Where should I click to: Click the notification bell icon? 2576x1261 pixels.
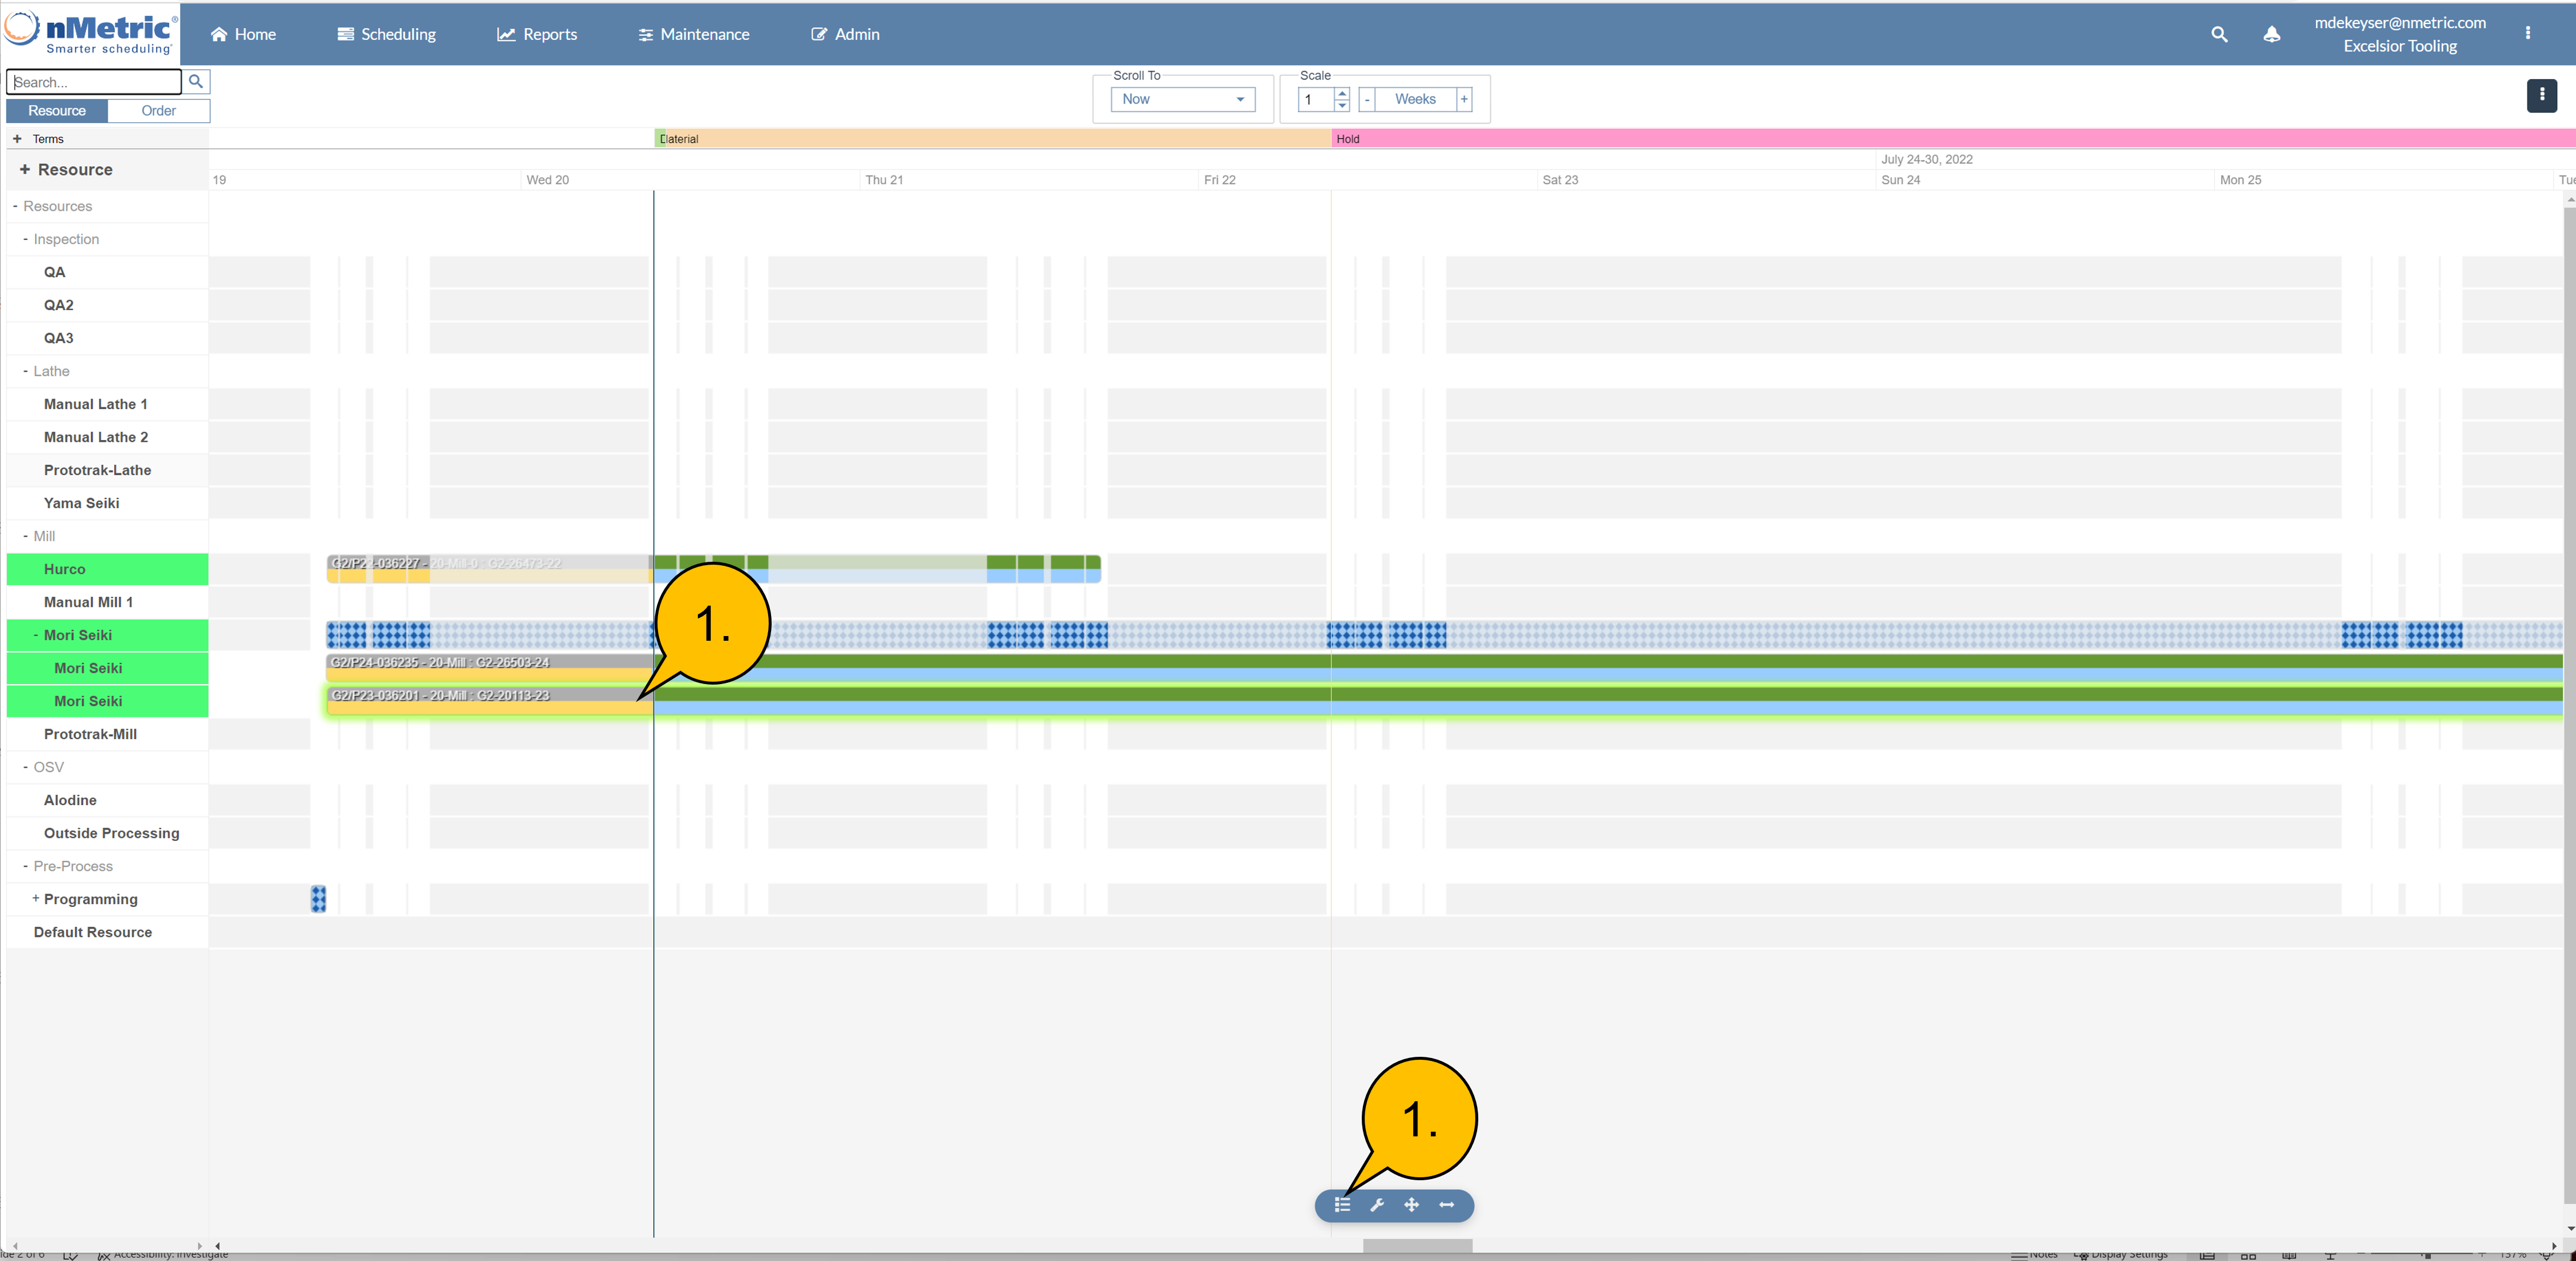(x=2271, y=34)
